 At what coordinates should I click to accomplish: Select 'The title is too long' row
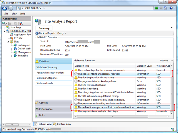(x=122, y=89)
